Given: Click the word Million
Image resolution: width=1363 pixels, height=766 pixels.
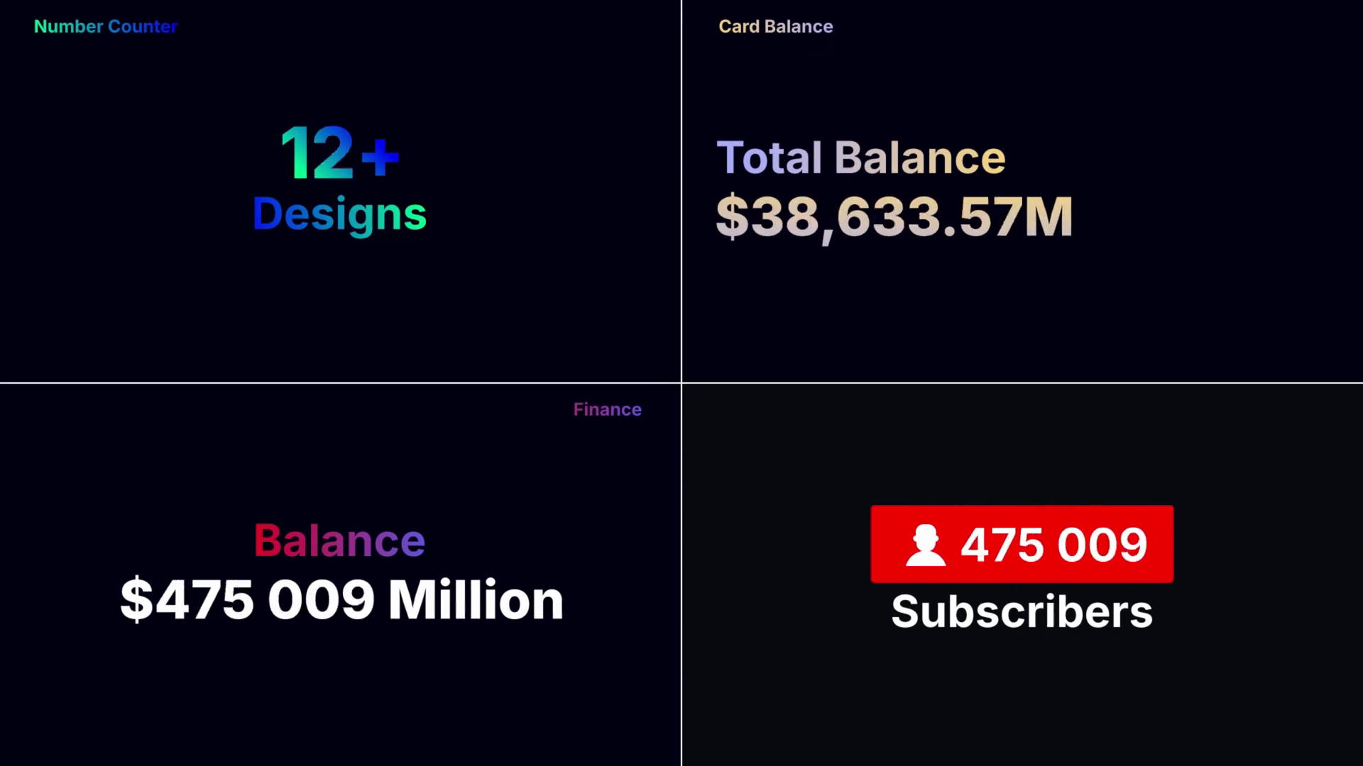Looking at the screenshot, I should pyautogui.click(x=476, y=600).
